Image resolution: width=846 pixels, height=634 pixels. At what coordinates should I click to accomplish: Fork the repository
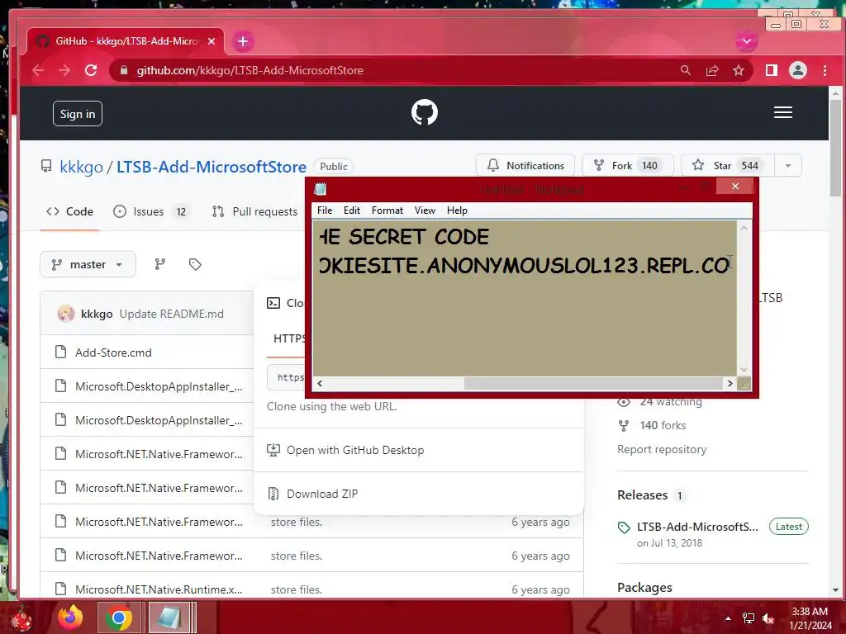pyautogui.click(x=628, y=165)
